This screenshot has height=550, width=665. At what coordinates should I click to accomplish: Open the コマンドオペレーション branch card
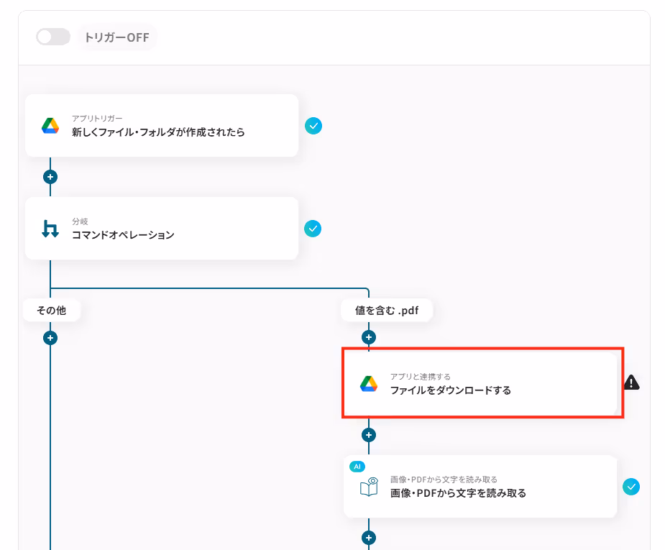pos(162,228)
